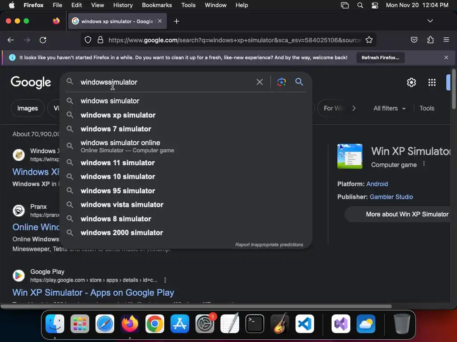
Task: Open Finder from the Dock
Action: point(55,324)
